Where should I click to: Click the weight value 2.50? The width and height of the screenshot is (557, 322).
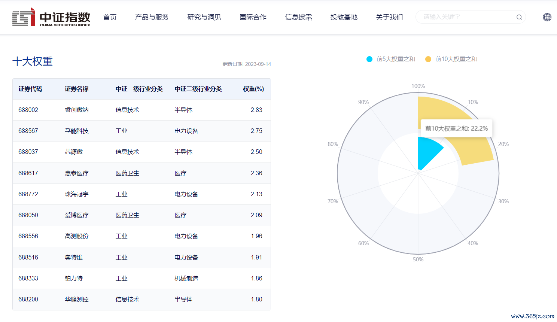pyautogui.click(x=256, y=152)
